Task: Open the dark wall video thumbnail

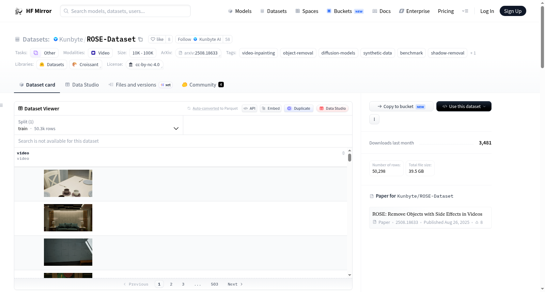Action: [x=68, y=252]
